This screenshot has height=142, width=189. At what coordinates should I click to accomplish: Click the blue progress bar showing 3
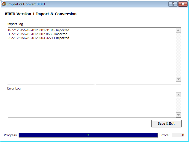pos(88,135)
